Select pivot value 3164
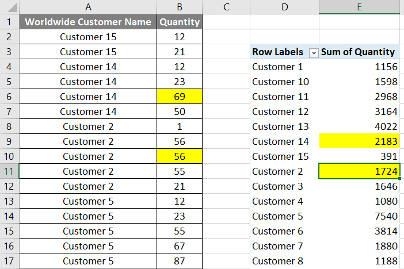The image size is (404, 269). 360,112
